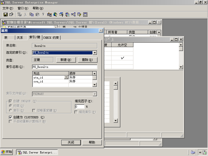Toggle 创建为 CLUSTERED checkbox
208x156 pixels.
(x=10, y=117)
